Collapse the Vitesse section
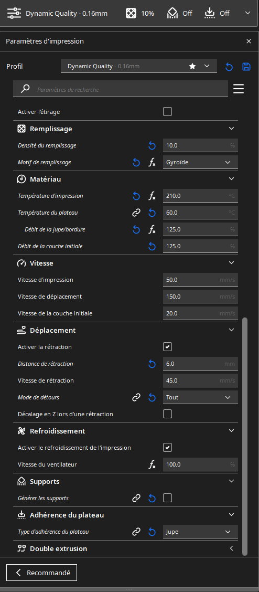 tap(232, 263)
